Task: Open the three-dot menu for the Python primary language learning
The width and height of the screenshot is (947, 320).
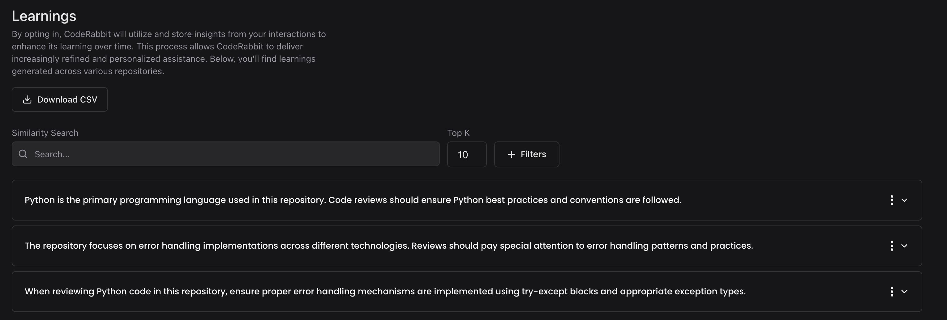Action: (x=892, y=200)
